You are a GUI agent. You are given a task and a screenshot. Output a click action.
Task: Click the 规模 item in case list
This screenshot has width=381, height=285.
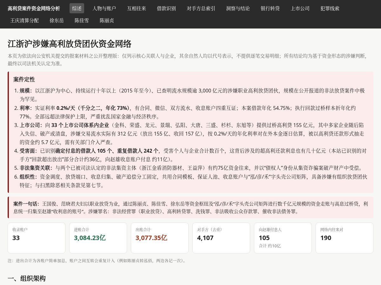click(x=193, y=95)
